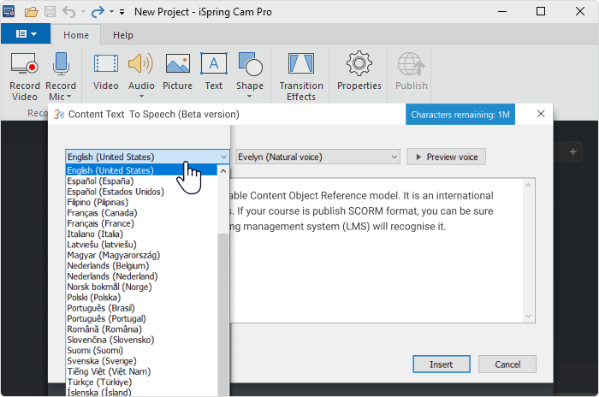Click the language list scroll up arrow
599x397 pixels.
tap(223, 171)
